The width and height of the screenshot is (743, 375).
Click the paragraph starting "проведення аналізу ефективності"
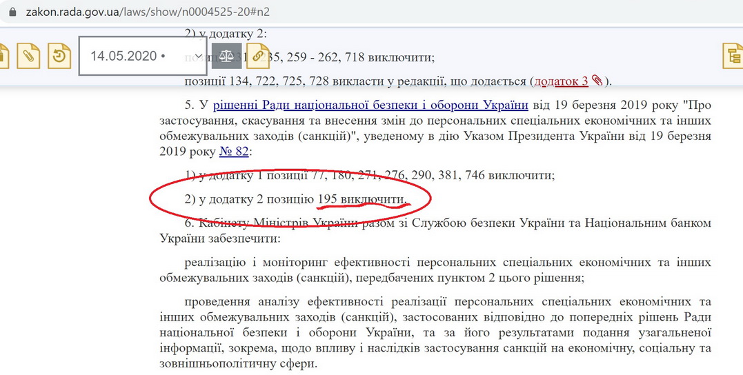[x=435, y=333]
